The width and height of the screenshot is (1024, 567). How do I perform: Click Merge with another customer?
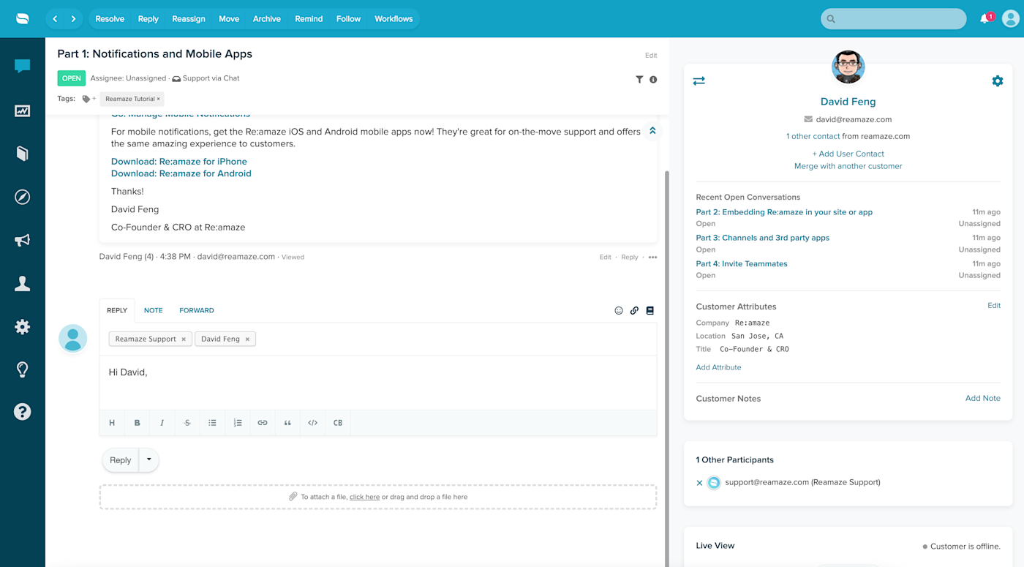[848, 166]
